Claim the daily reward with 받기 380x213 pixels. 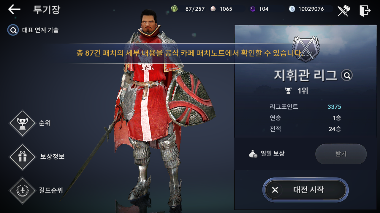(341, 154)
